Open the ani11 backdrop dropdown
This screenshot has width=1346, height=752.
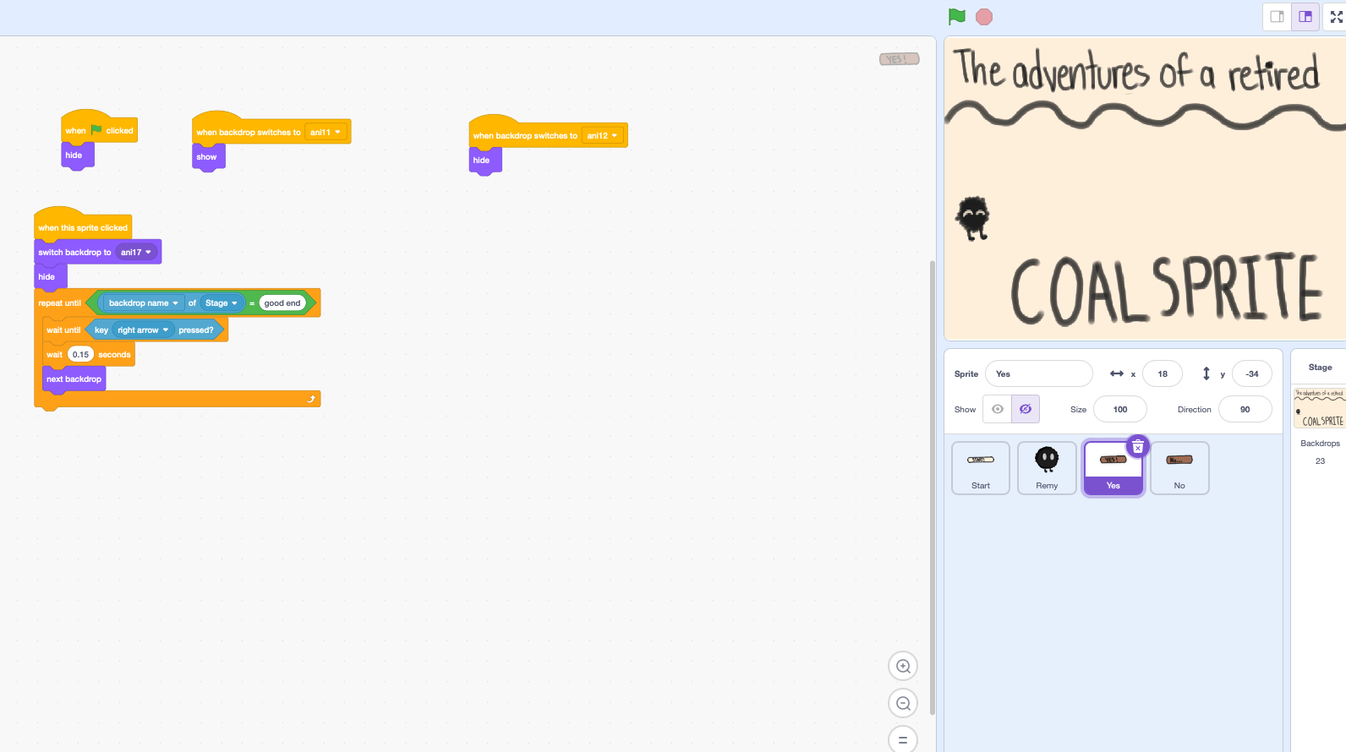click(326, 132)
